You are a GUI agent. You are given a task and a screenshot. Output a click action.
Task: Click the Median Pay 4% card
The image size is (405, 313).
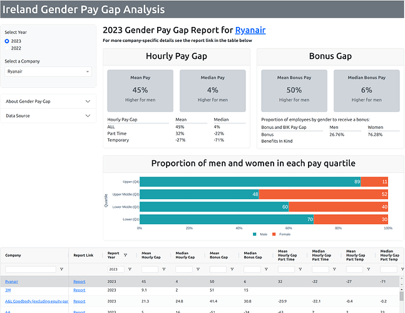(213, 91)
